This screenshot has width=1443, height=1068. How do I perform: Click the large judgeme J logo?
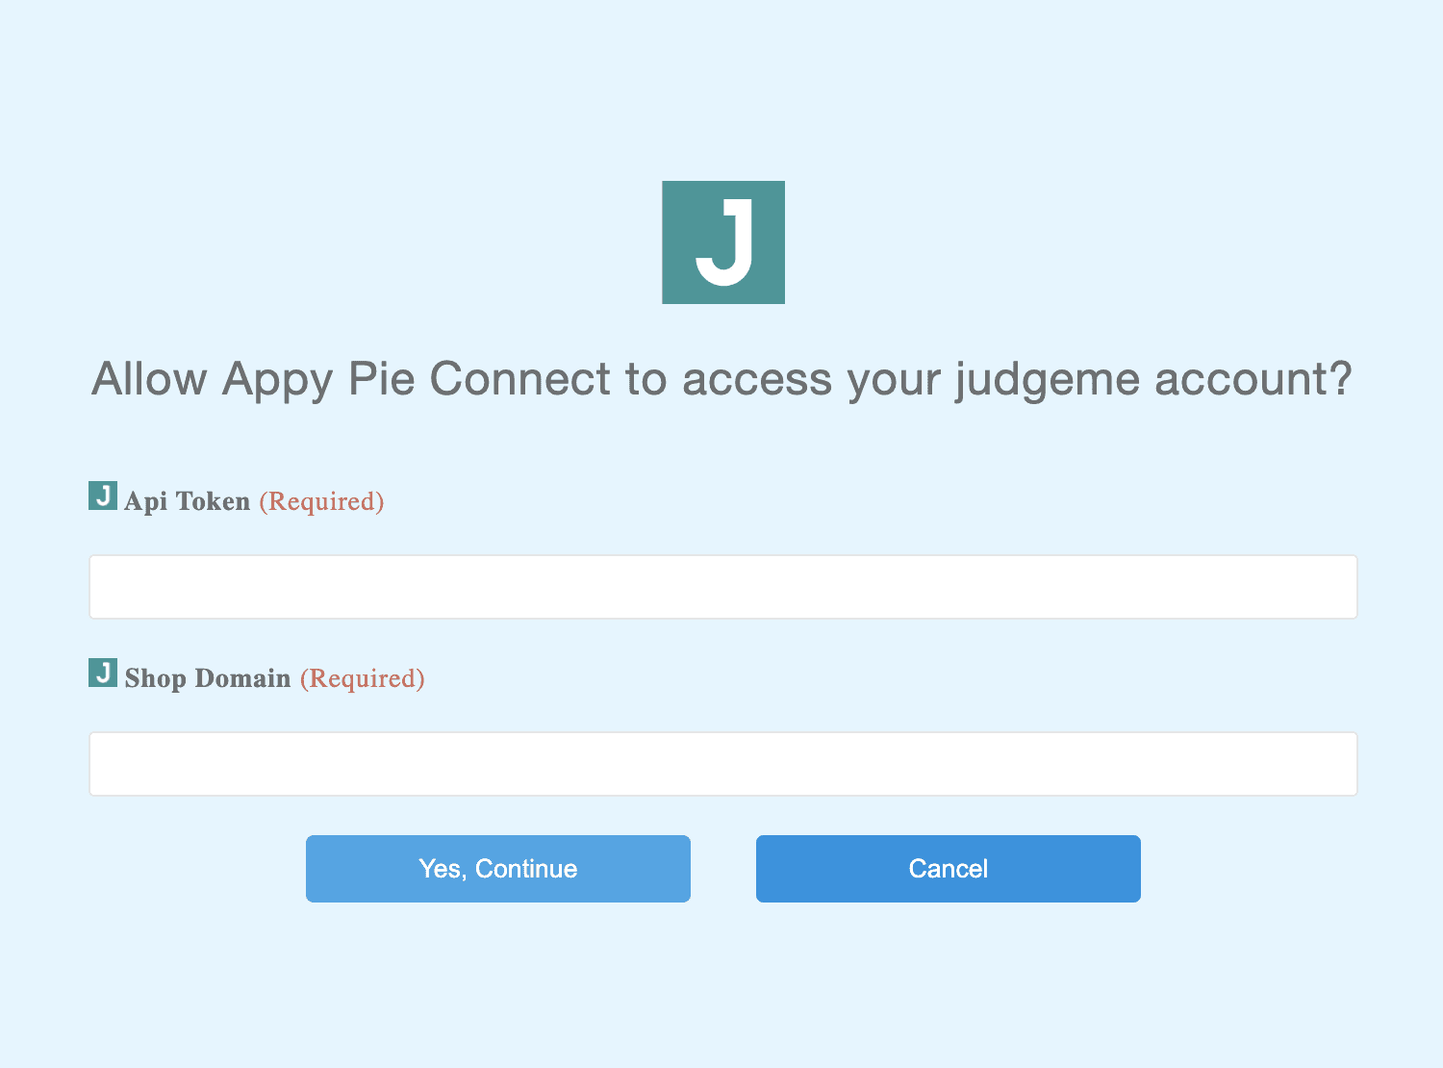[x=723, y=242]
